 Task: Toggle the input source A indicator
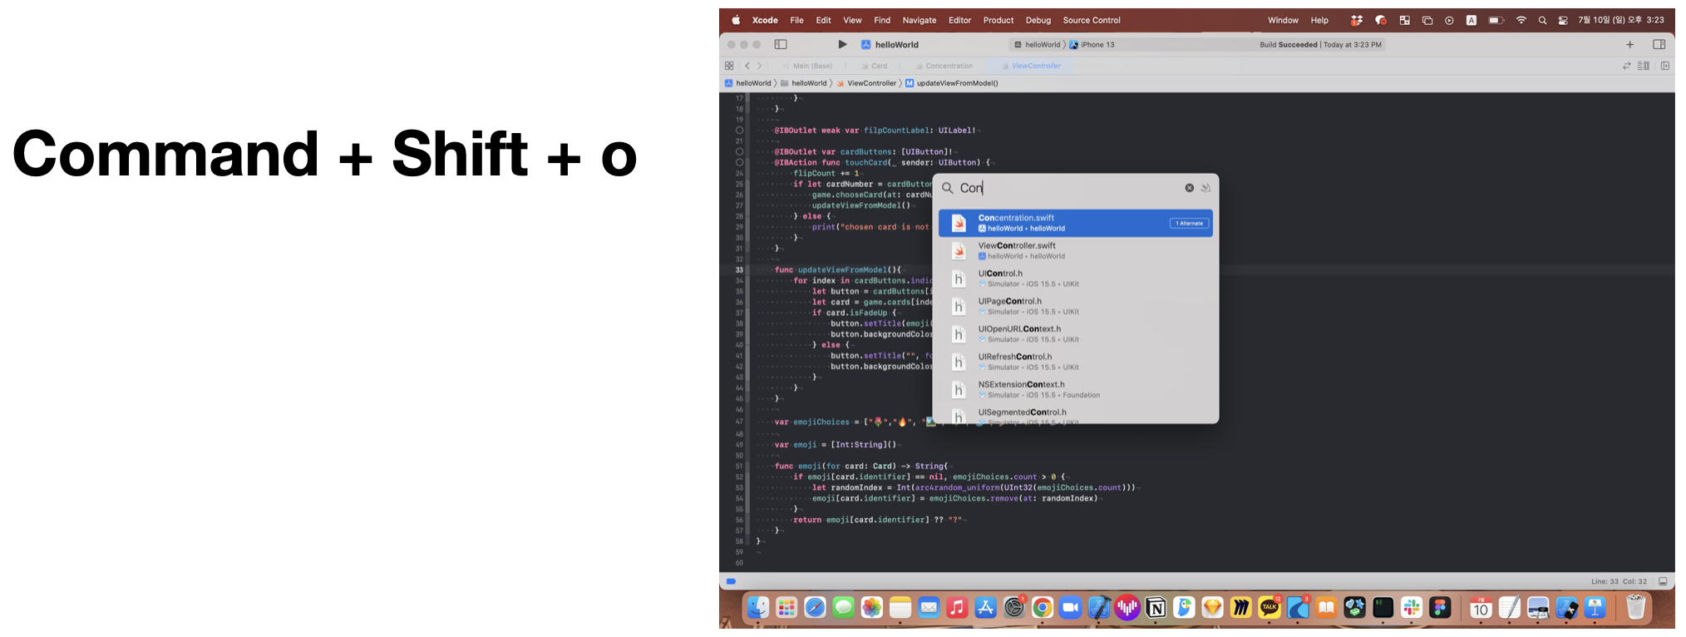tap(1472, 20)
